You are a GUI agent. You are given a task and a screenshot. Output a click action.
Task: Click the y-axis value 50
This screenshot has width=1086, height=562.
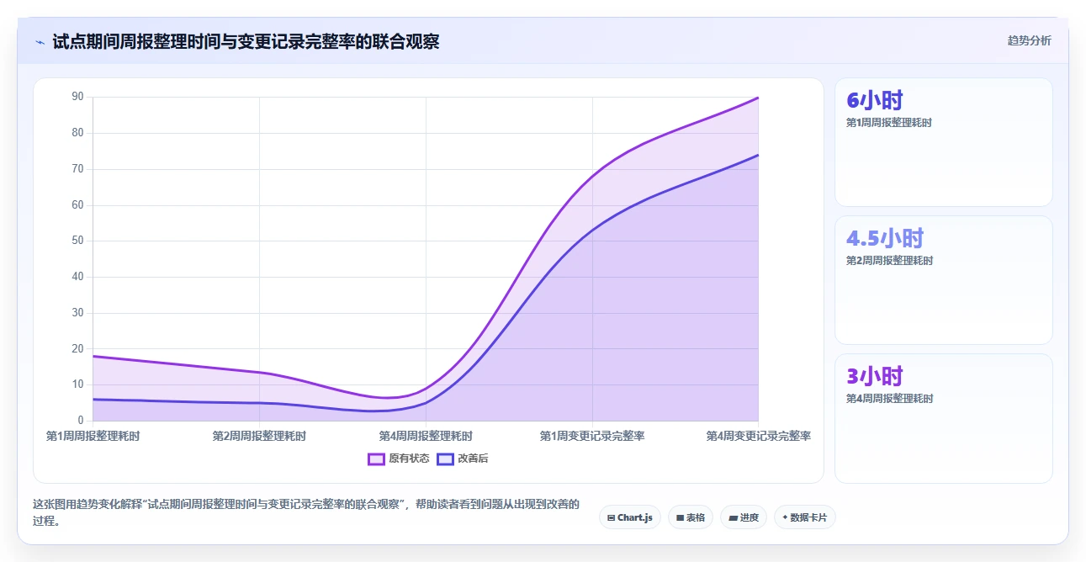(x=77, y=241)
